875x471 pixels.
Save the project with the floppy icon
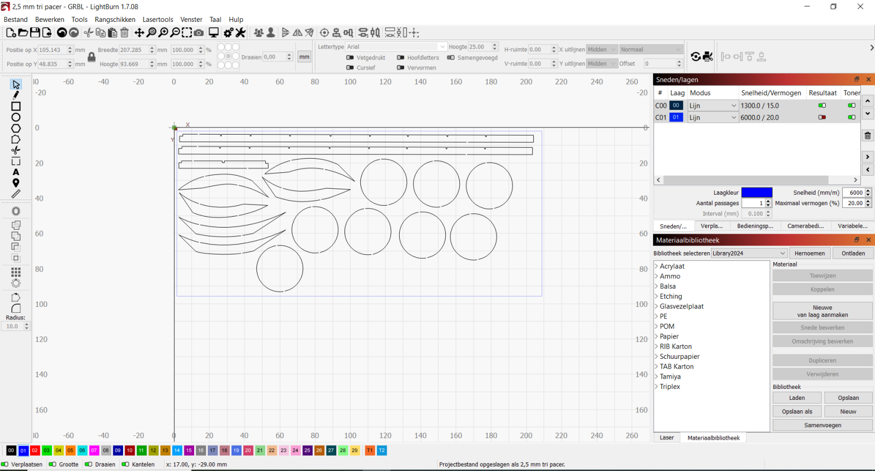(35, 33)
